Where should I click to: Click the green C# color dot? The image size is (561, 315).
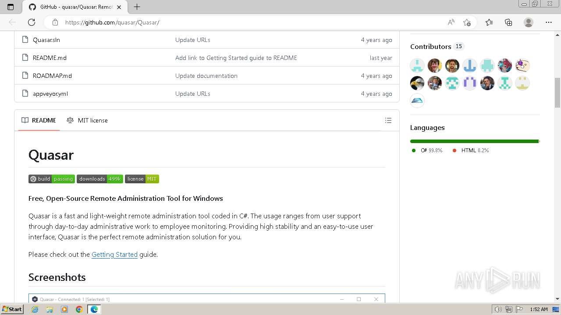[414, 150]
